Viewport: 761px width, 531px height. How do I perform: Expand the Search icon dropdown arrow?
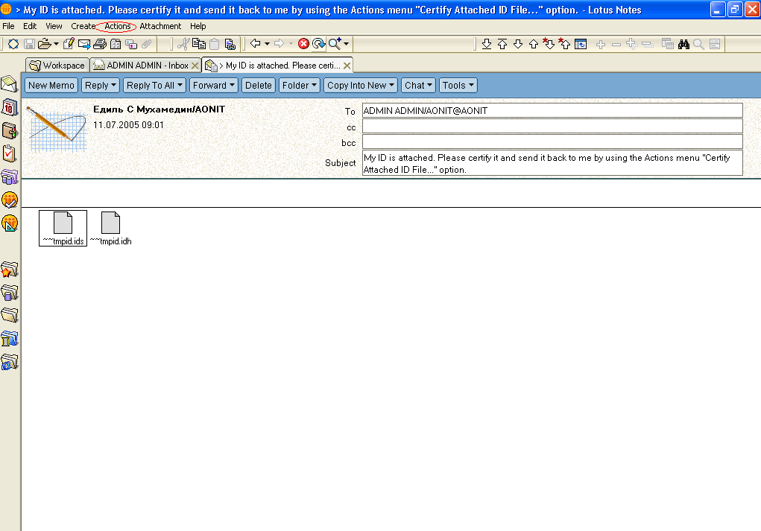coord(346,44)
